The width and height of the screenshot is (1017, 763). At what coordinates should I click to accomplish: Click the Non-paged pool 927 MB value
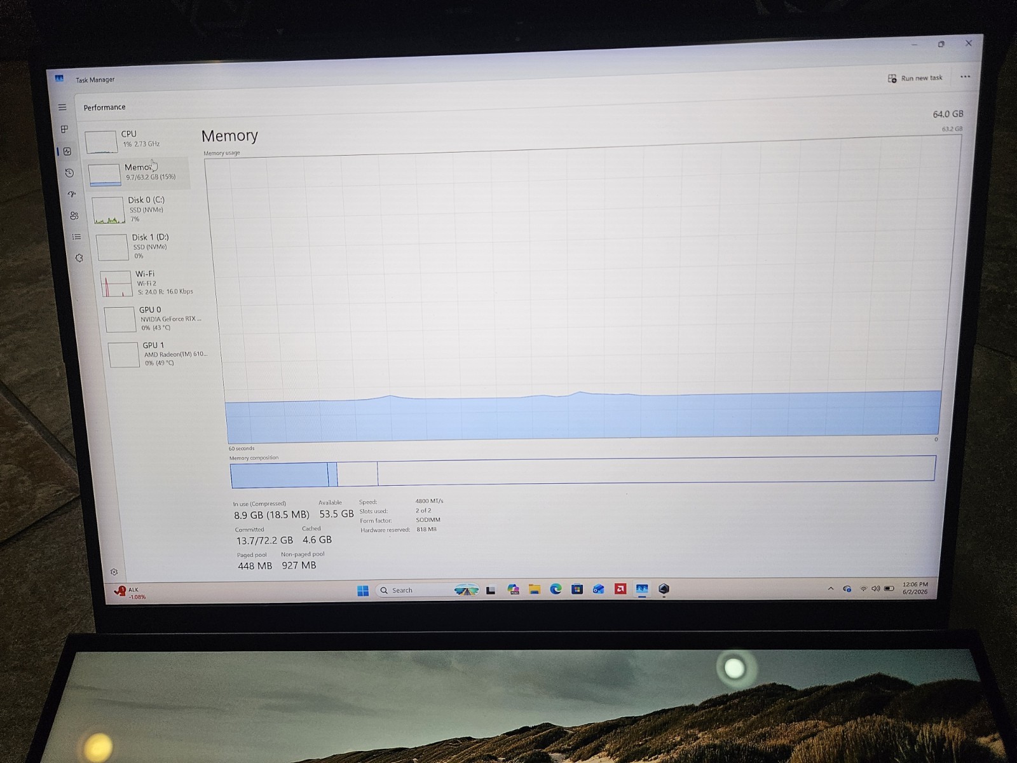click(x=299, y=565)
